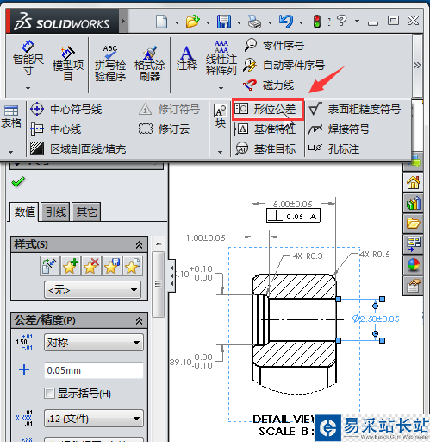Save a style (star with disk)

coord(111,266)
